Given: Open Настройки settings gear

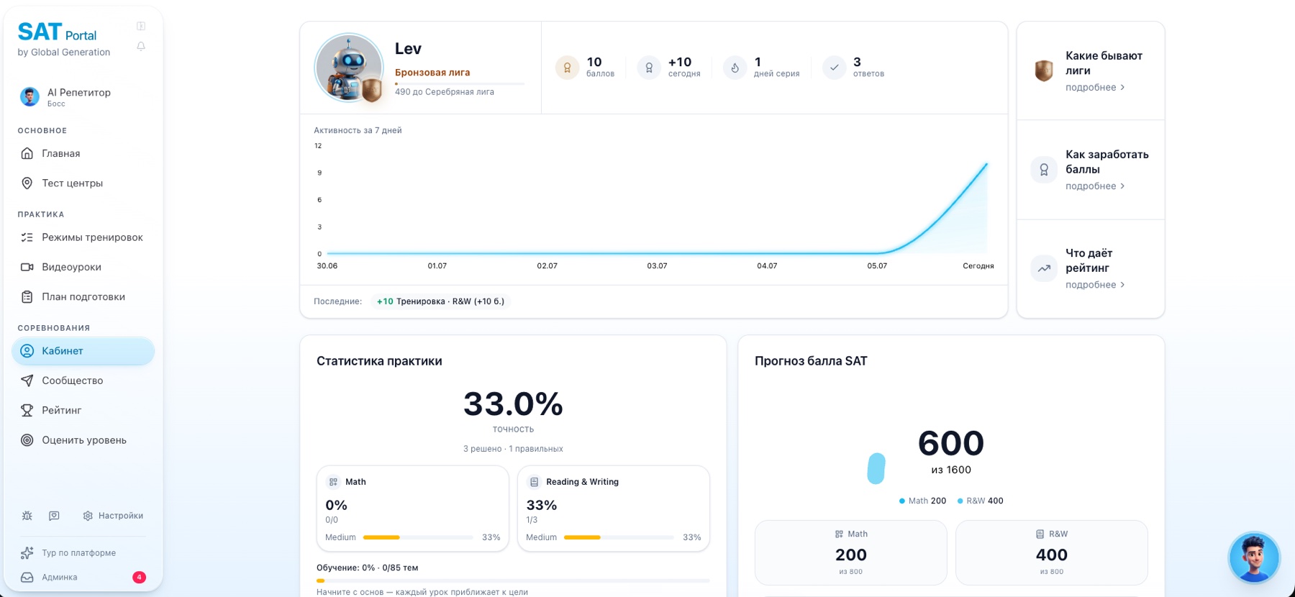Looking at the screenshot, I should [x=113, y=516].
